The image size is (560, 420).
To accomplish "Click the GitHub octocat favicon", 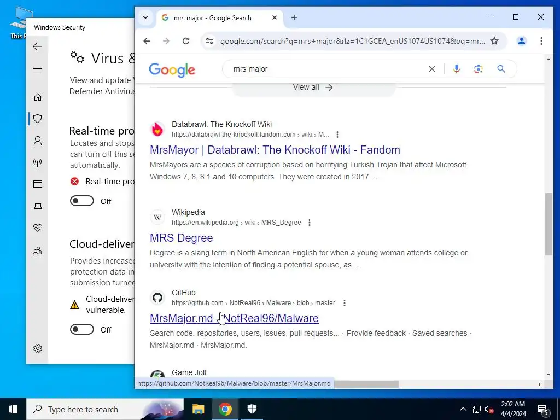I will pos(157,297).
